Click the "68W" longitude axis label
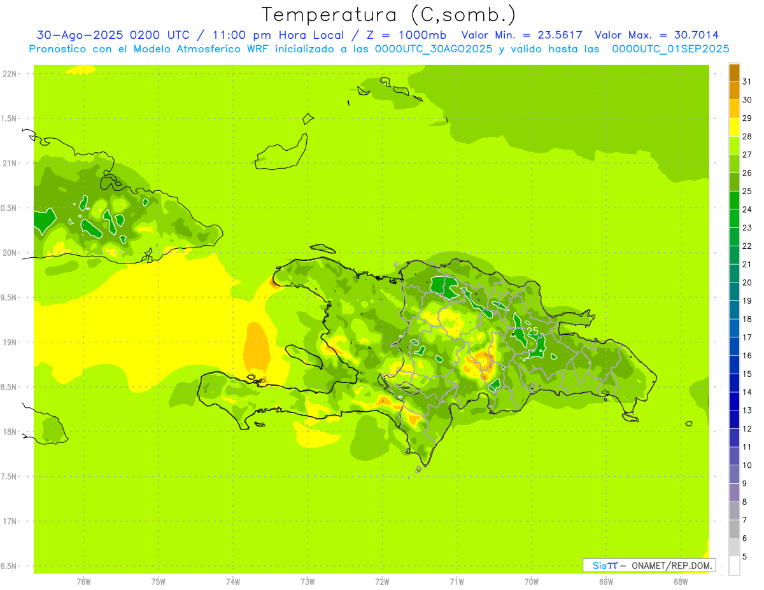Screen dimensions: 764x590 point(681,582)
